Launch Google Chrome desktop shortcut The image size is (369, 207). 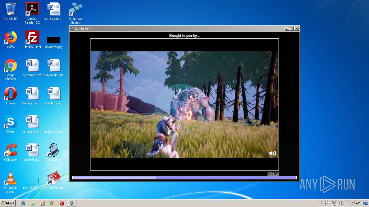coord(10,70)
